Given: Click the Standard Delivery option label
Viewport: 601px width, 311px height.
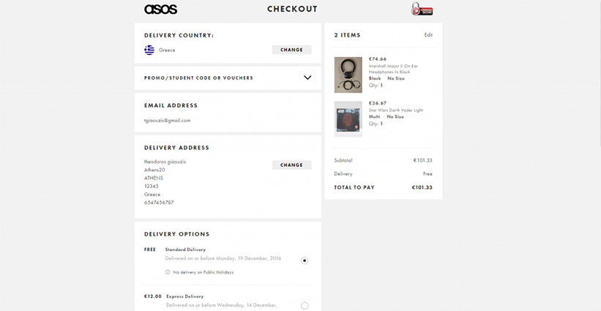Looking at the screenshot, I should point(185,250).
